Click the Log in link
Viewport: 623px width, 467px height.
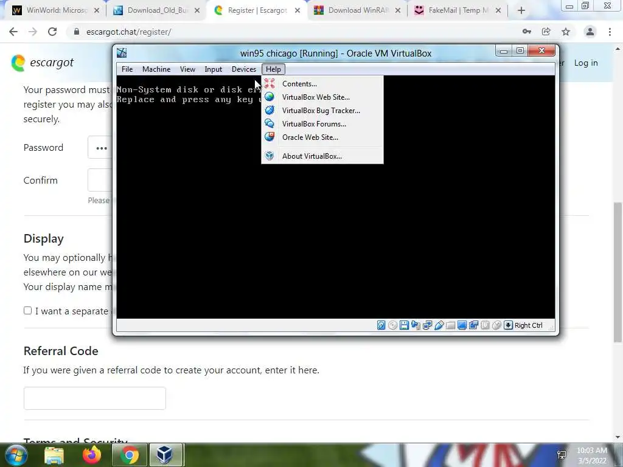click(586, 63)
